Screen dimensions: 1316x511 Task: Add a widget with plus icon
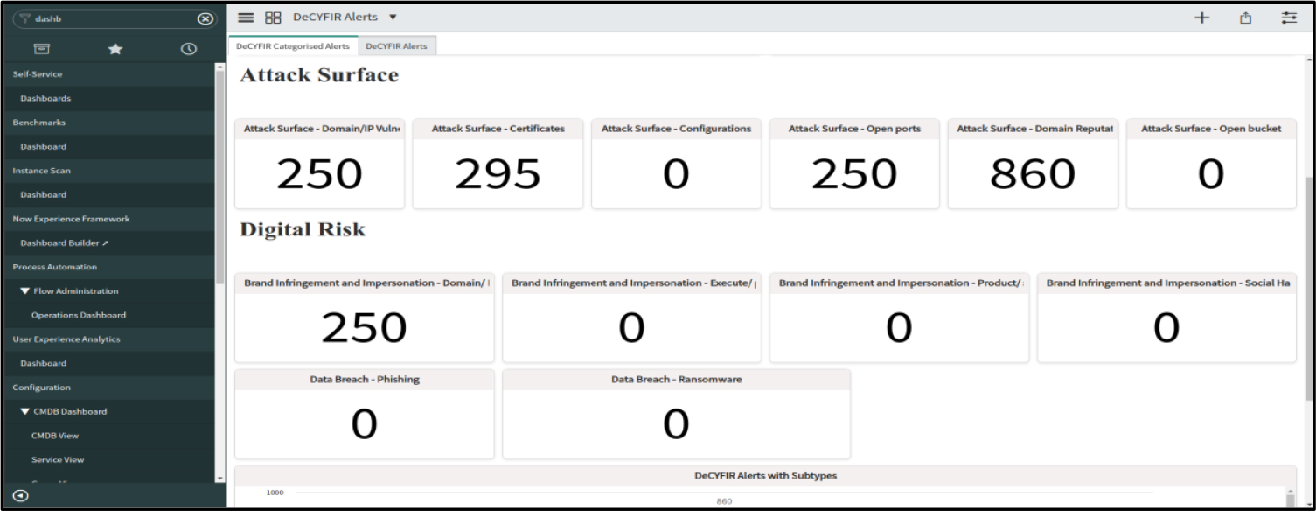1202,17
